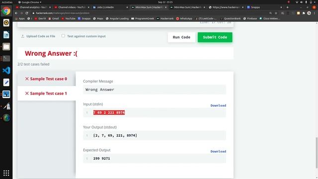The image size is (318, 179).
Task: Click the Activities overview button
Action: (7, 2)
